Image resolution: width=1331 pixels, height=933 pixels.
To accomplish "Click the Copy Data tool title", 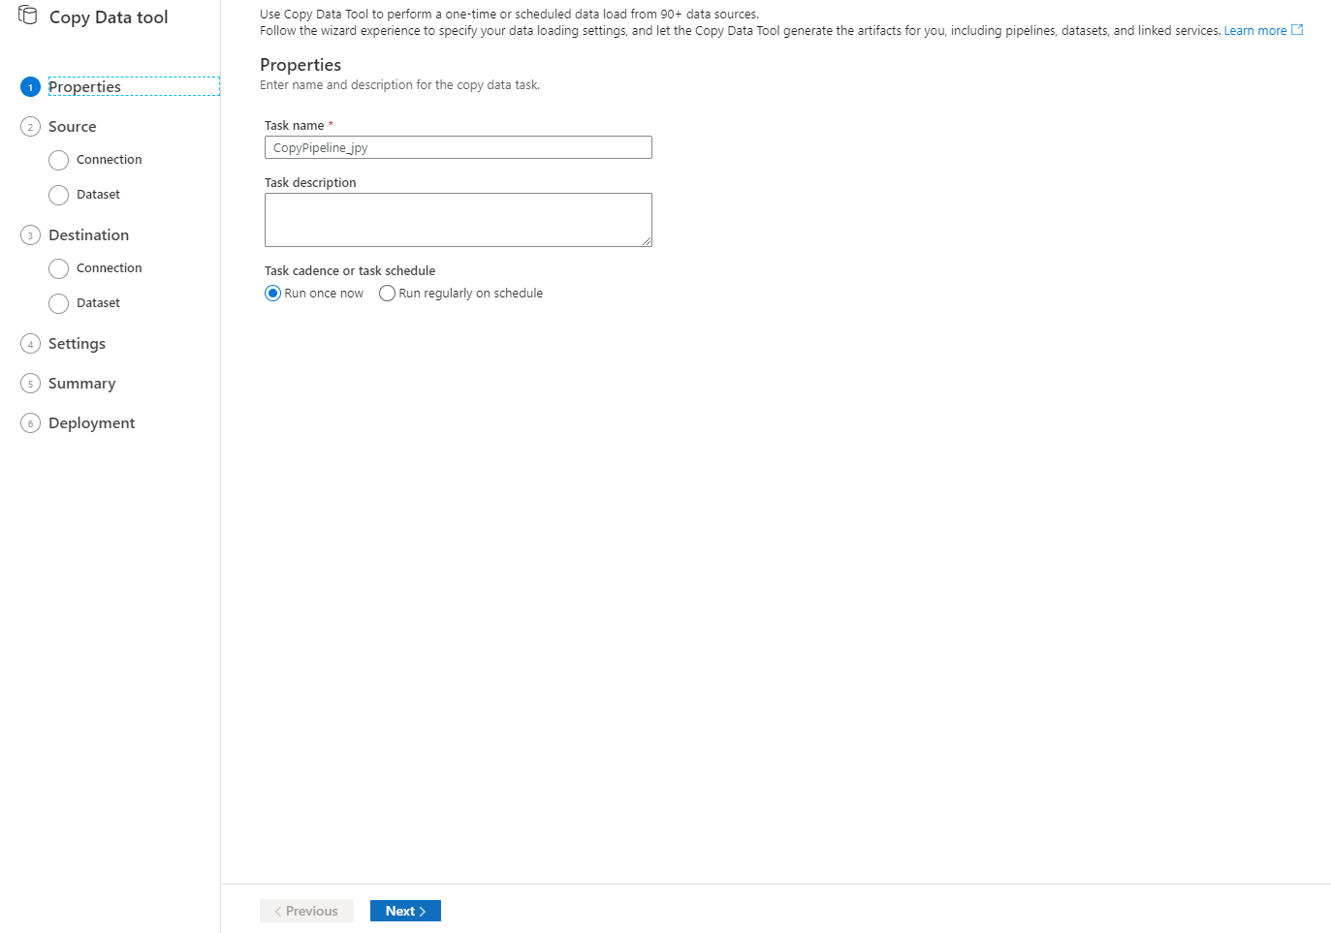I will [109, 17].
